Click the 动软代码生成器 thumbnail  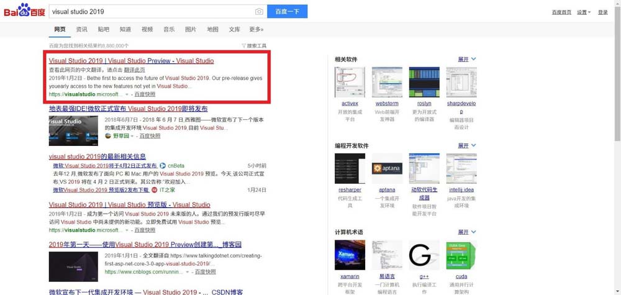(x=424, y=168)
